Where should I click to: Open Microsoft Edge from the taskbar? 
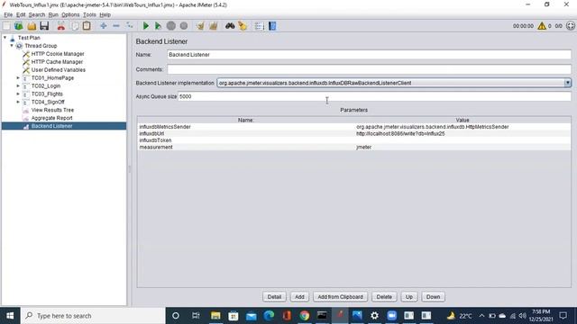pyautogui.click(x=269, y=316)
